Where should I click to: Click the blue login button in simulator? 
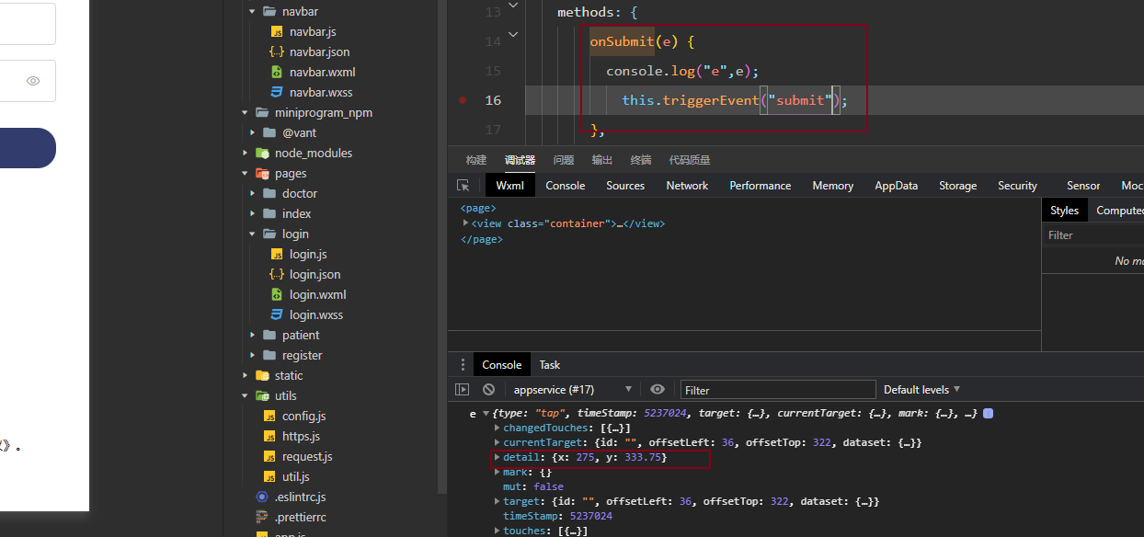tap(28, 148)
